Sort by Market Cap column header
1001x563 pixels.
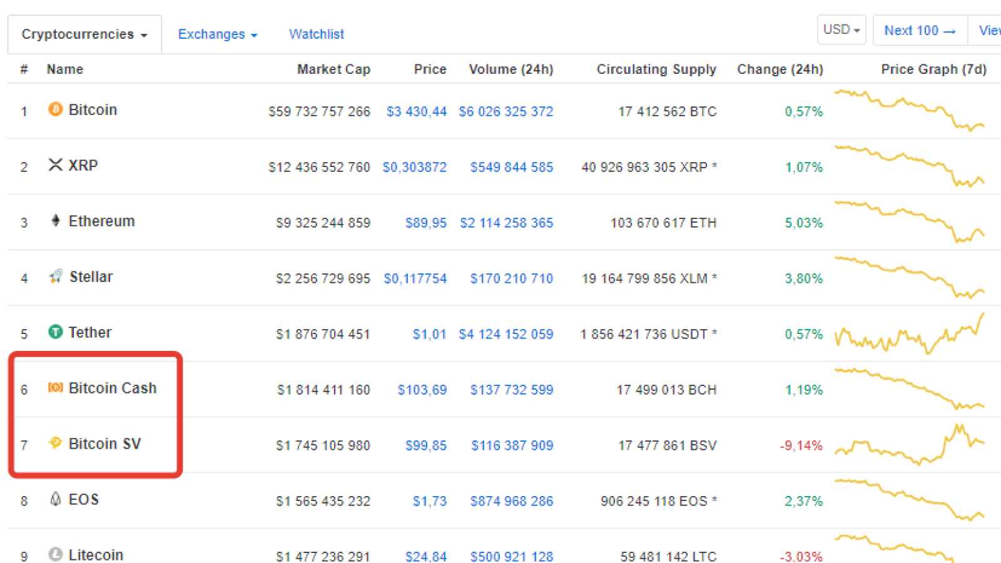coord(333,69)
